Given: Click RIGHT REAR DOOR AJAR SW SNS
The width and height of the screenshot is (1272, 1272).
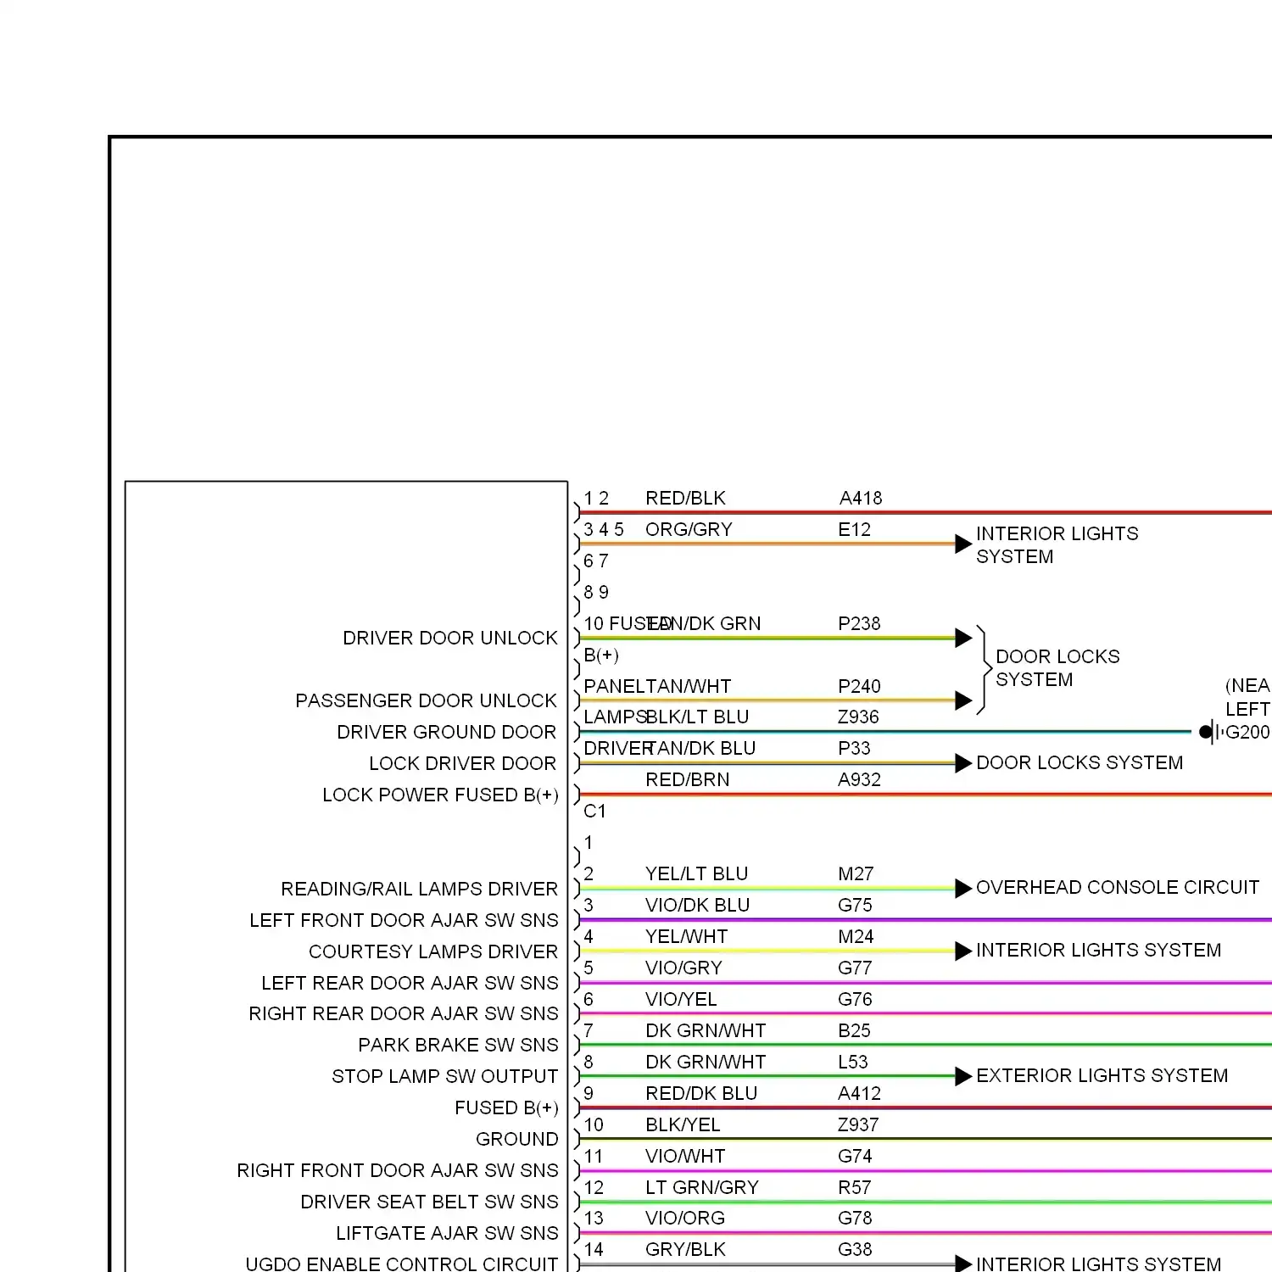Looking at the screenshot, I should [404, 1014].
